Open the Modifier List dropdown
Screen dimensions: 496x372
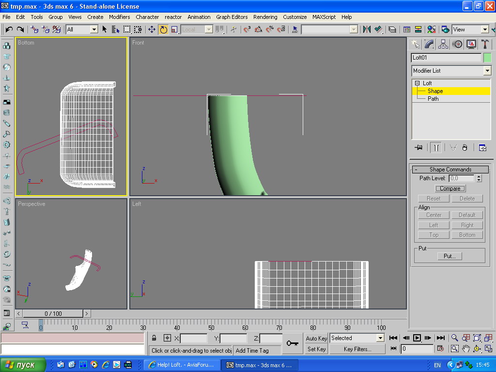pos(451,71)
